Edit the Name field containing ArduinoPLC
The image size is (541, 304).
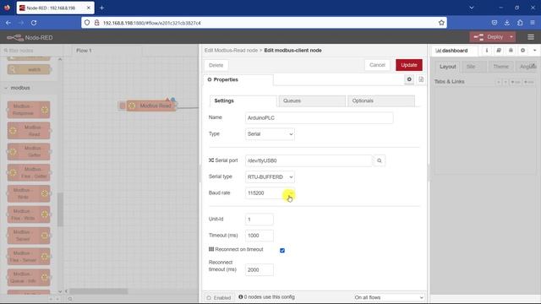[319, 118]
